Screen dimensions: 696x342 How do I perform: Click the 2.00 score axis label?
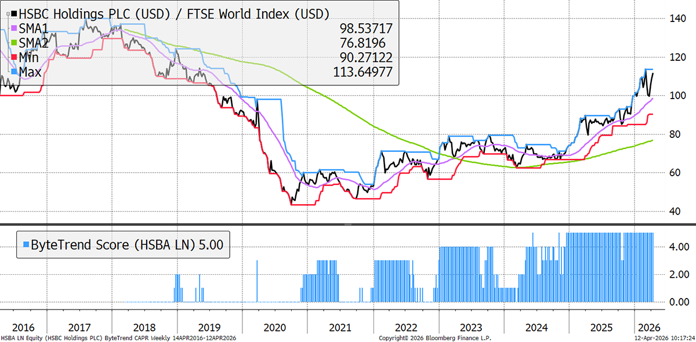click(x=679, y=274)
